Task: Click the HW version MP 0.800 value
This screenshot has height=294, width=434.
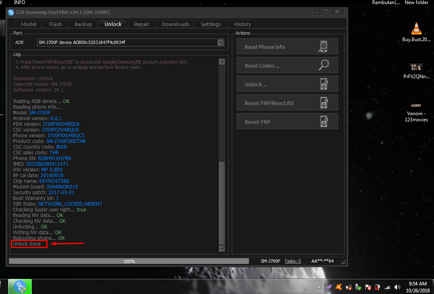Action: (52, 169)
